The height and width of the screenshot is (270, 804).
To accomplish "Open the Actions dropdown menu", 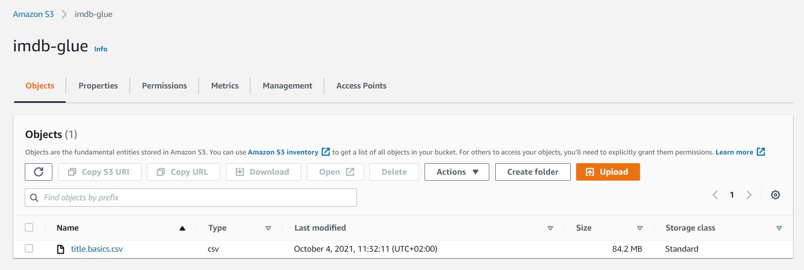I will click(457, 172).
